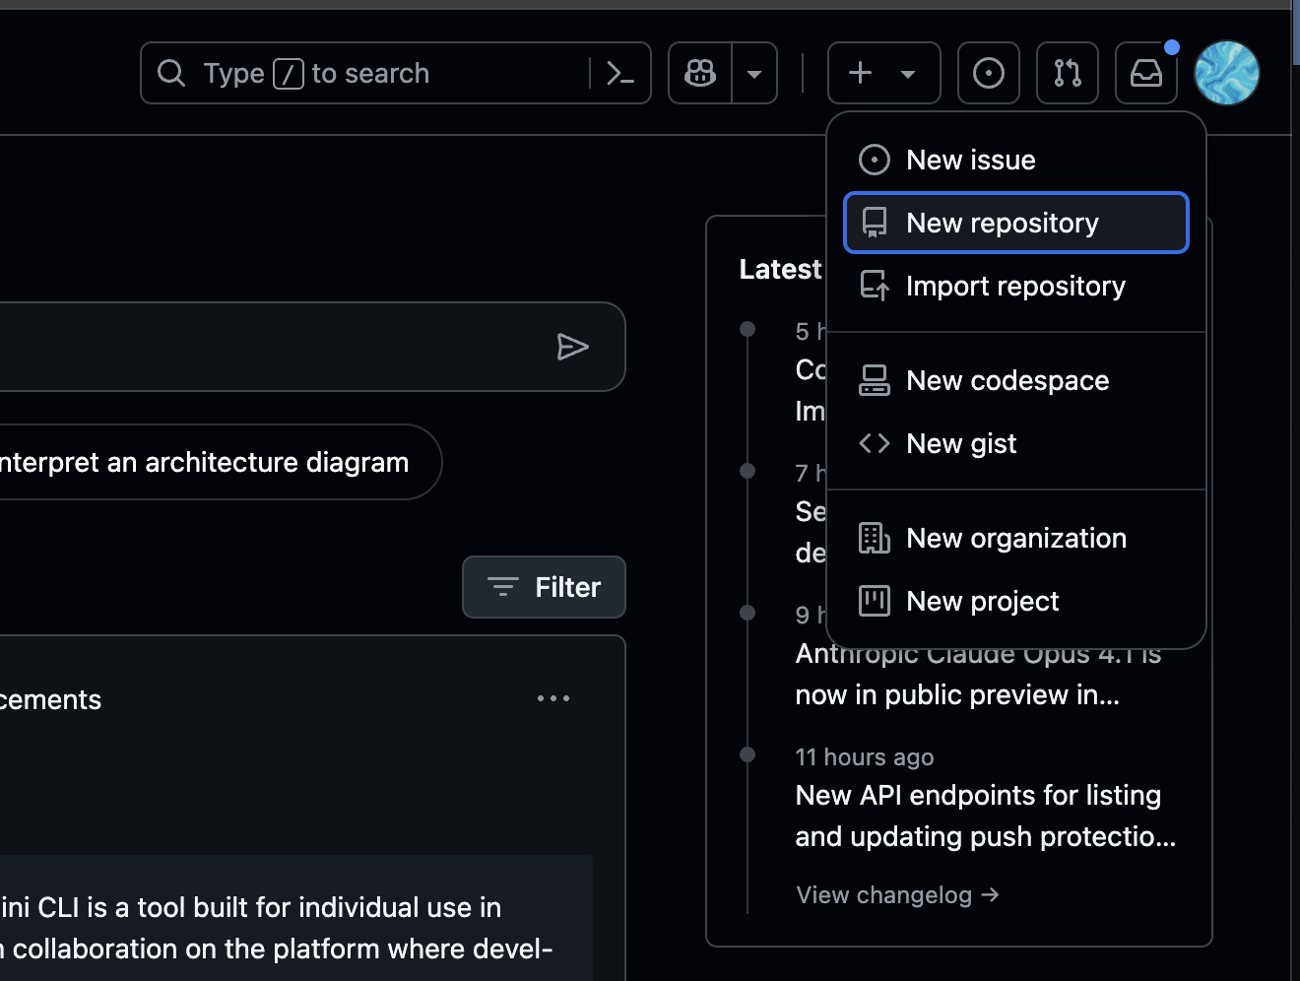Open GitHub Copilot chat from the header
This screenshot has height=981, width=1300.
699,73
